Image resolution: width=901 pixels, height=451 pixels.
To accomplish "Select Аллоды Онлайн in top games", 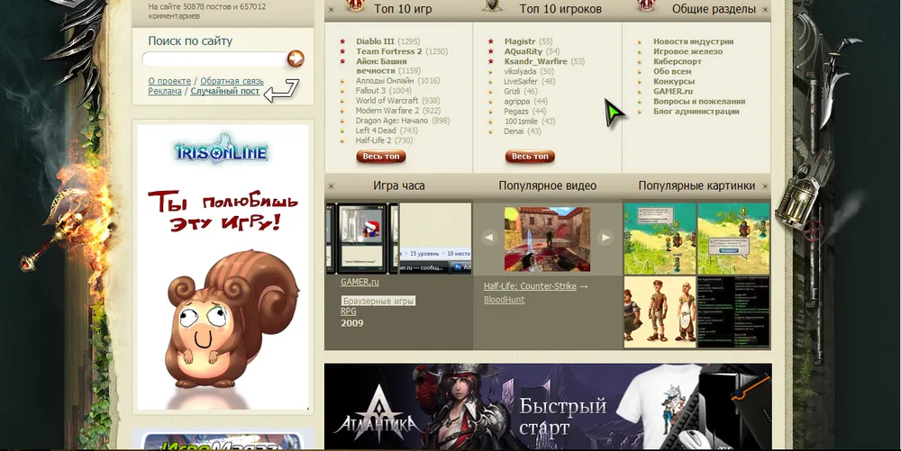I will point(385,81).
